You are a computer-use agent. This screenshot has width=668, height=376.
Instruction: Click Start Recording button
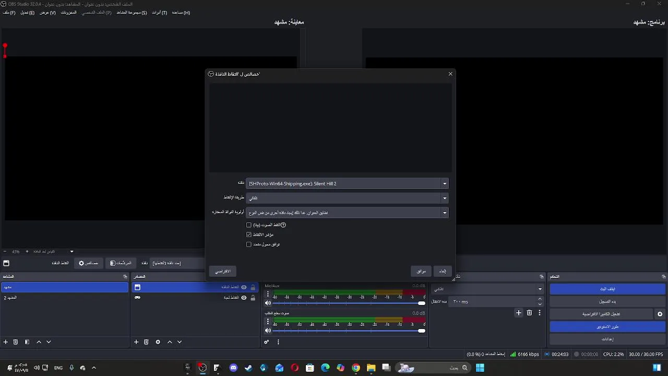point(607,301)
